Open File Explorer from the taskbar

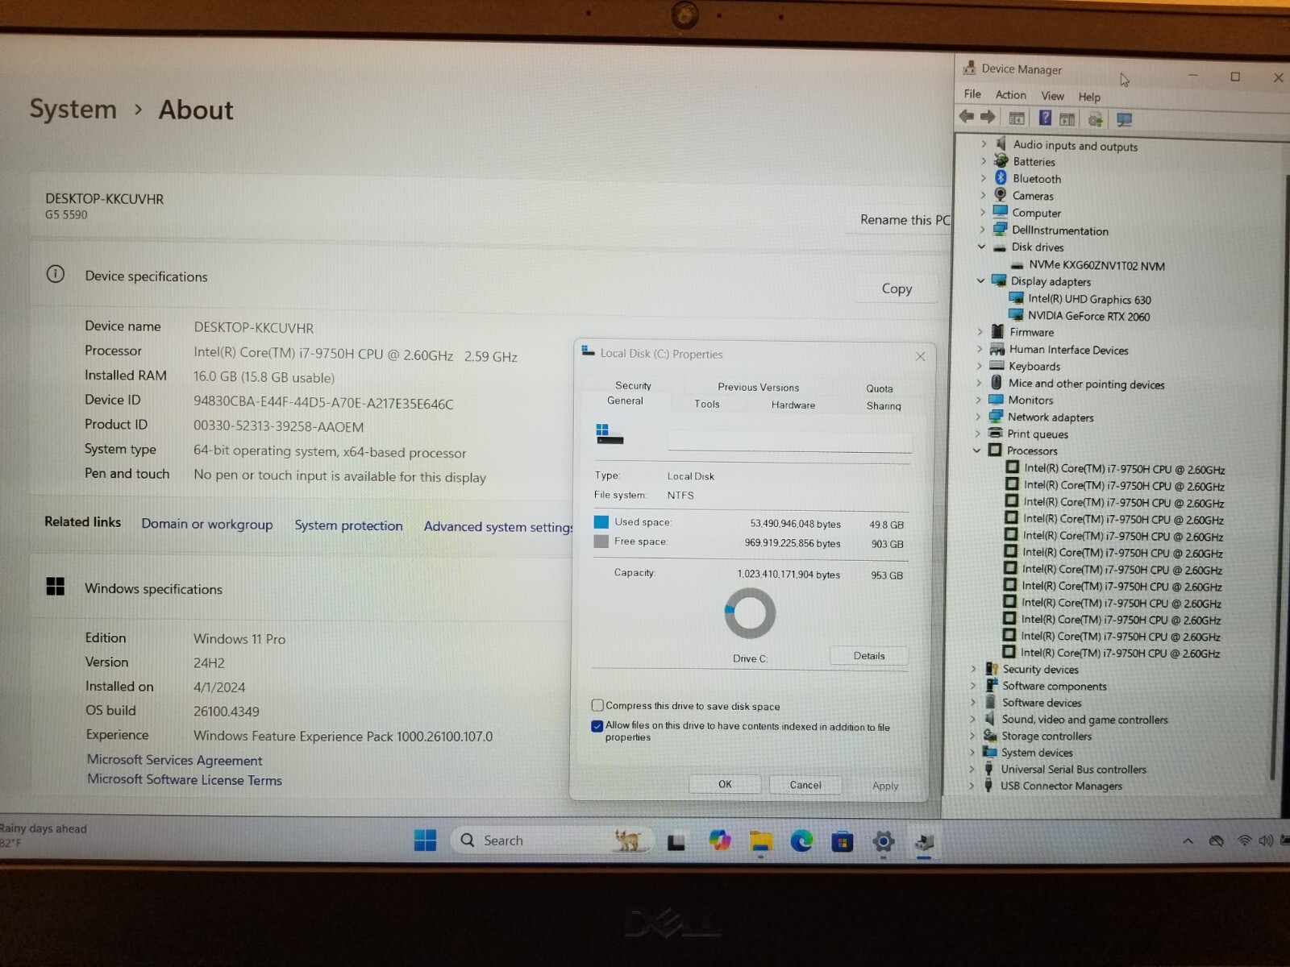[x=760, y=842]
